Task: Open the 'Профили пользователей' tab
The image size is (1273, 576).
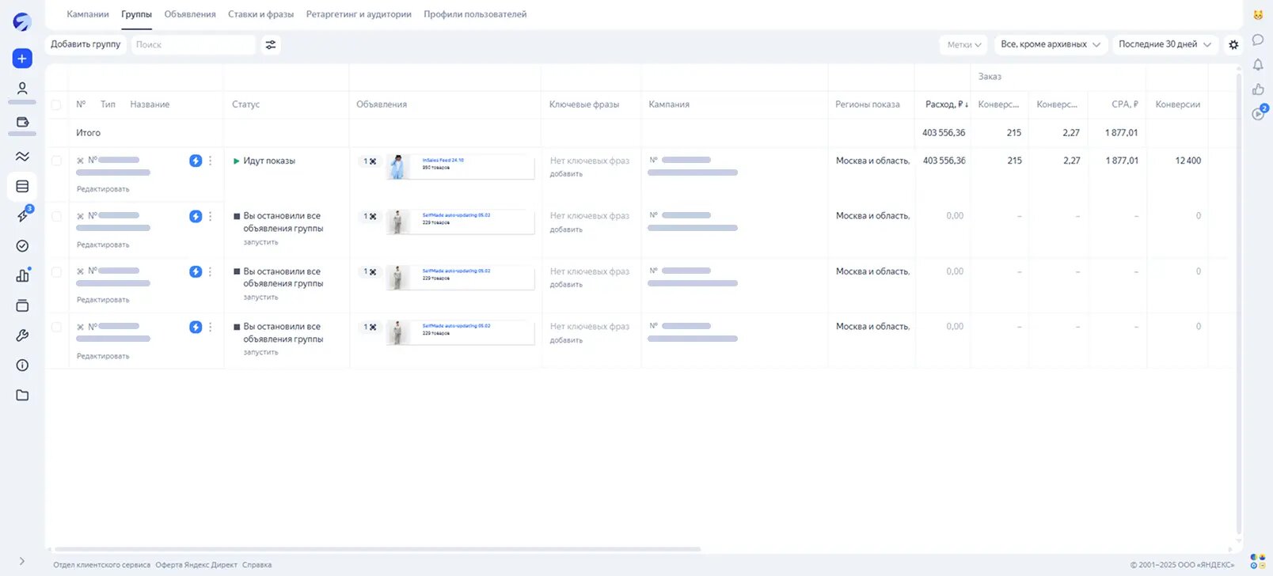Action: pyautogui.click(x=475, y=14)
